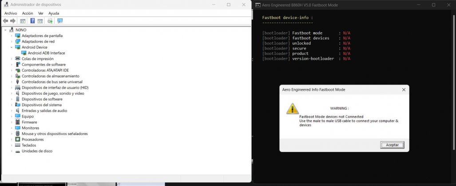Open the Ver menu
The height and width of the screenshot is (186, 456).
[x=41, y=13]
